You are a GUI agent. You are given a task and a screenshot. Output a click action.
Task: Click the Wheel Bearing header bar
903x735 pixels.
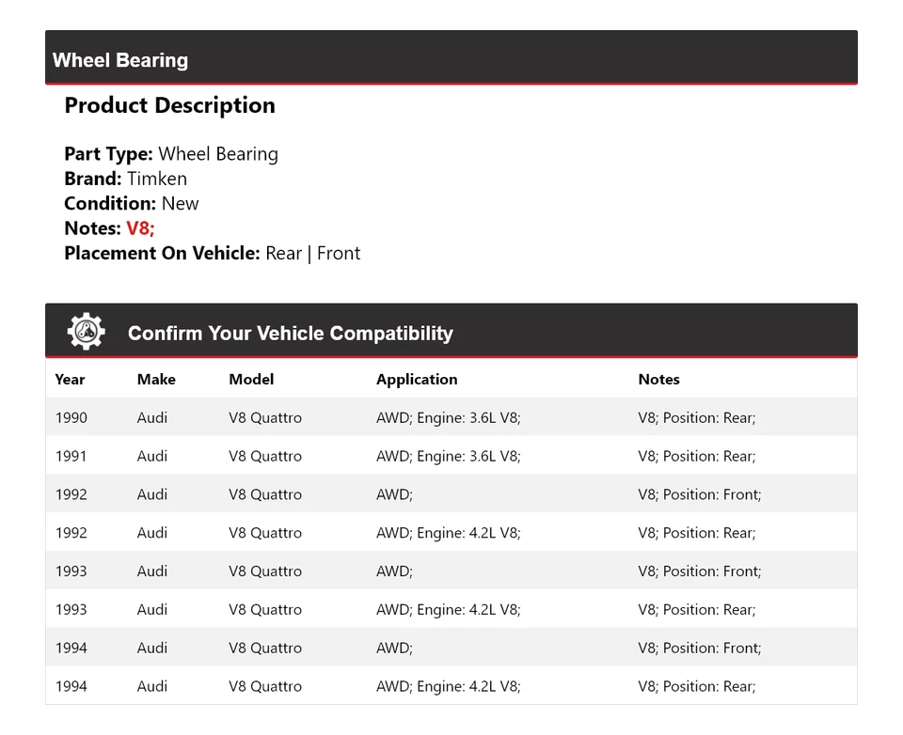451,59
